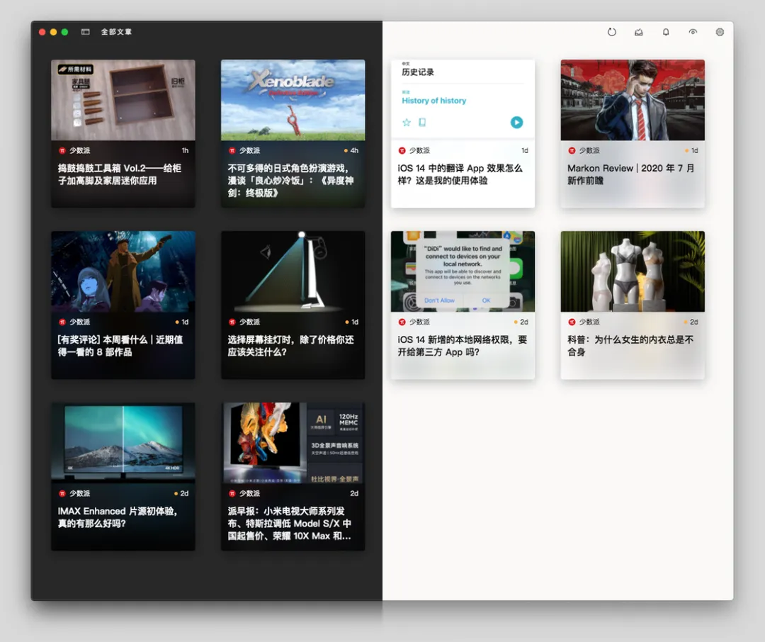
Task: Open the mannequins lingerie article thumbnail
Action: pos(633,271)
